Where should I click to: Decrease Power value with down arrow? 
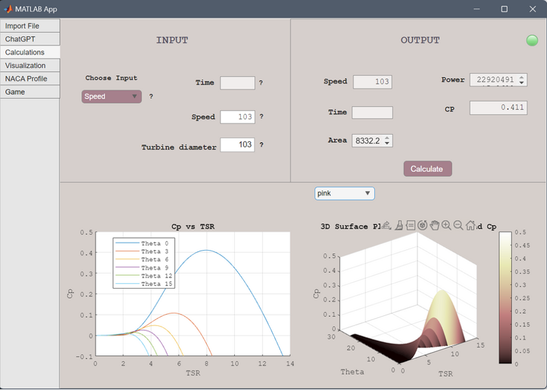point(521,82)
